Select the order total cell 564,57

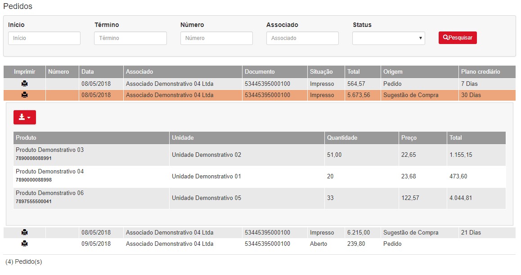[363, 84]
